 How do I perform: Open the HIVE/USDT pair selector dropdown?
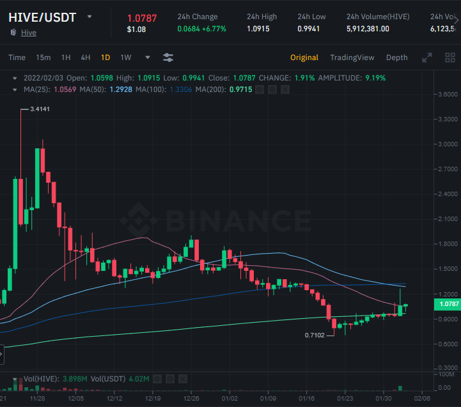click(x=90, y=17)
